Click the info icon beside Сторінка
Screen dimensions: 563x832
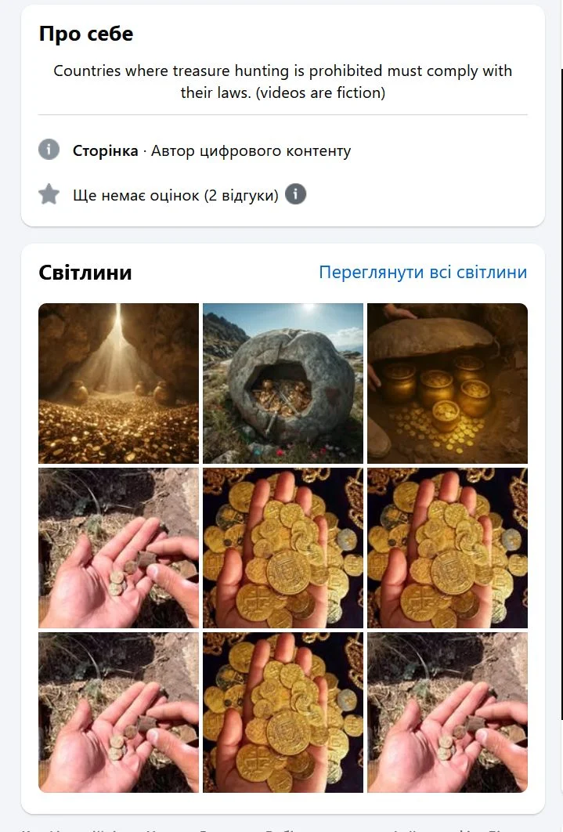click(x=49, y=149)
